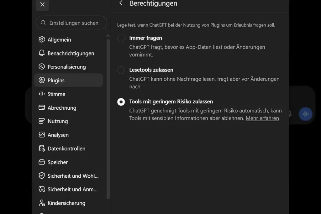The width and height of the screenshot is (321, 214).
Task: Select the Immer fragen radio button
Action: click(121, 38)
